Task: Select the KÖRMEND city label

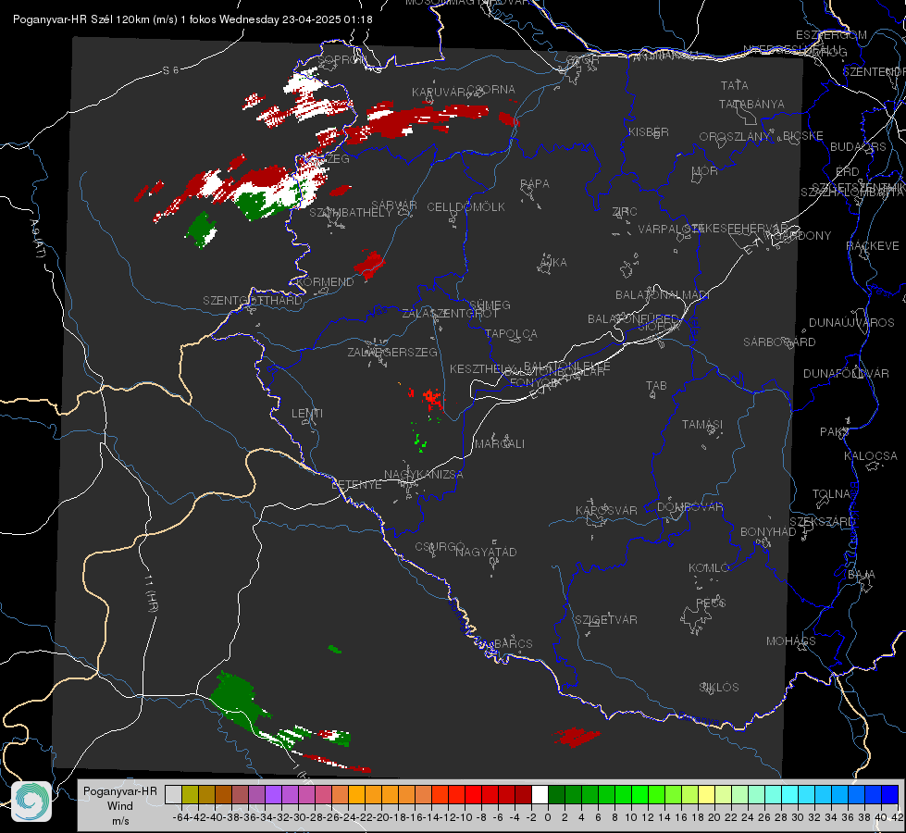Action: coord(324,282)
